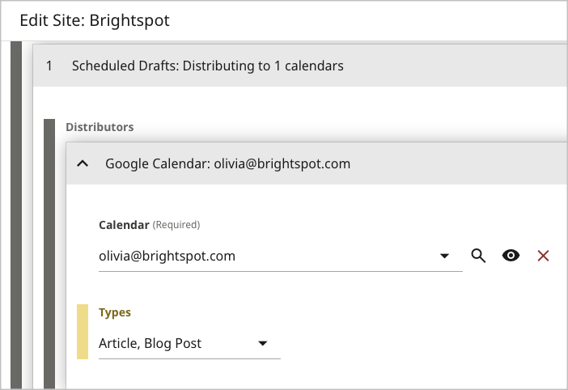Remove calendar selection with red X icon
This screenshot has height=390, width=568.
tap(543, 256)
